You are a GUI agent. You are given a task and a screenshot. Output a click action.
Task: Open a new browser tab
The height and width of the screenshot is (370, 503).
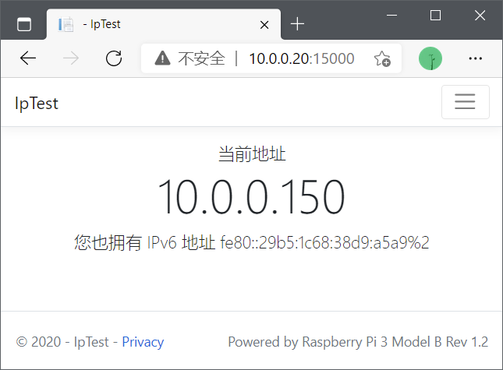click(x=297, y=24)
